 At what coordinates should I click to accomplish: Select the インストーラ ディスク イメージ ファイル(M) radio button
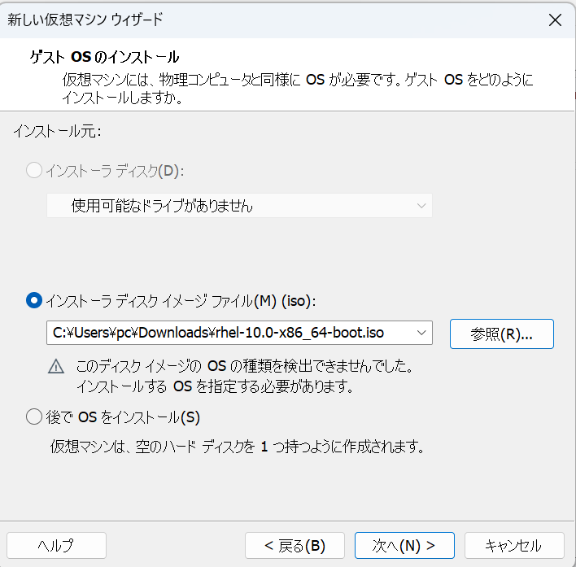coord(34,300)
